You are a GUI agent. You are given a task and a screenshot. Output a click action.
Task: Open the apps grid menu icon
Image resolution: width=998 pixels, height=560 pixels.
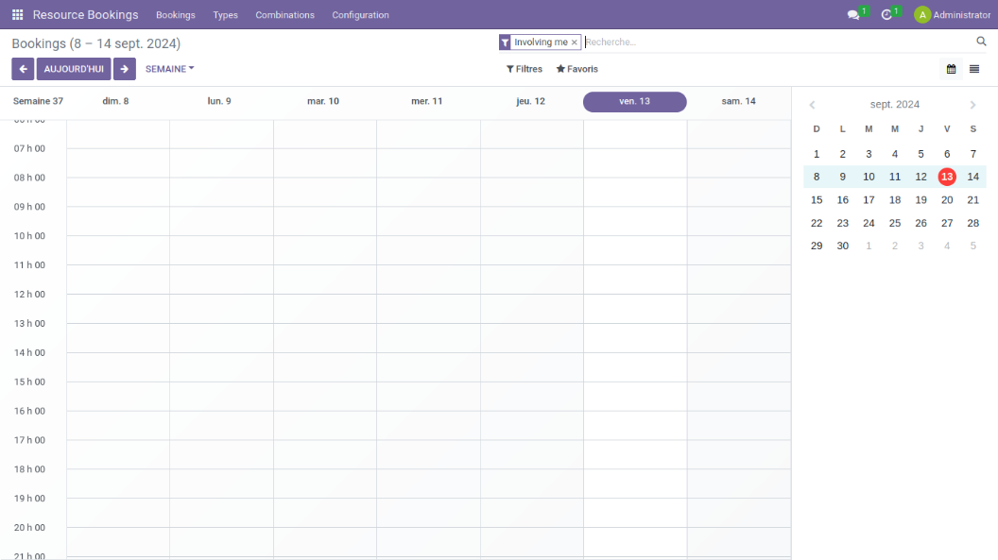(x=17, y=15)
